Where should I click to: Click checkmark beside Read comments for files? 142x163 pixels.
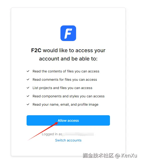point(28,79)
